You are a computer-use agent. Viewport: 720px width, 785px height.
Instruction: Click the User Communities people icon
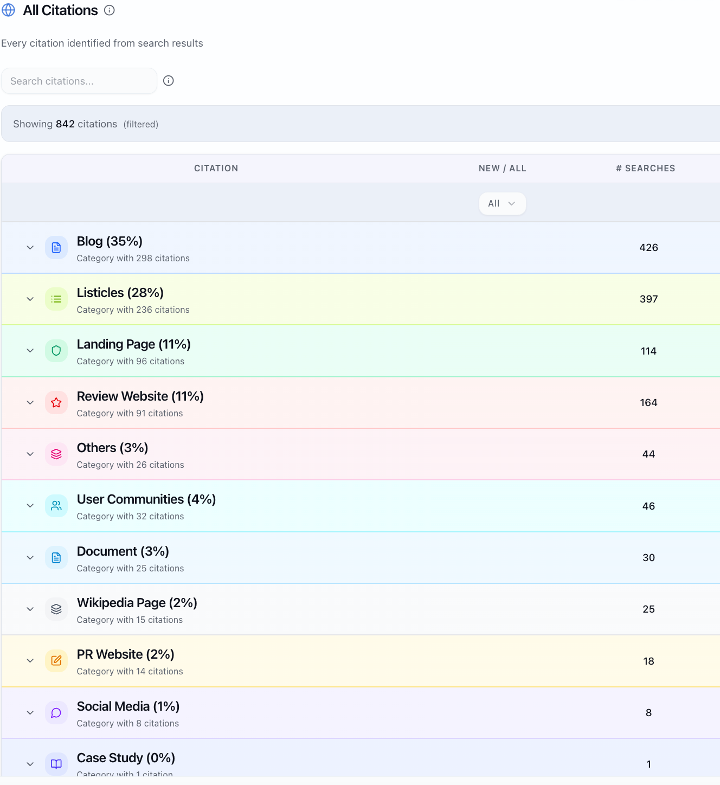56,506
